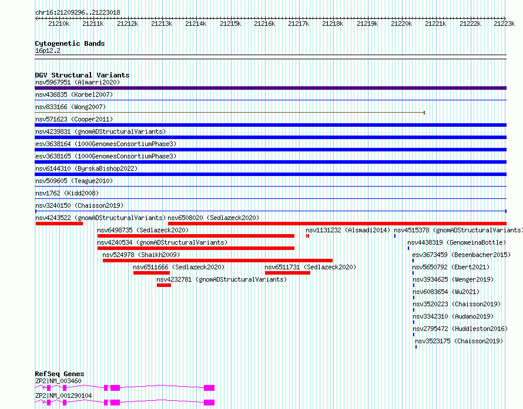The image size is (523, 409).
Task: Select nsv3523175 (Chaisson2019) variant label
Action: pyautogui.click(x=459, y=341)
